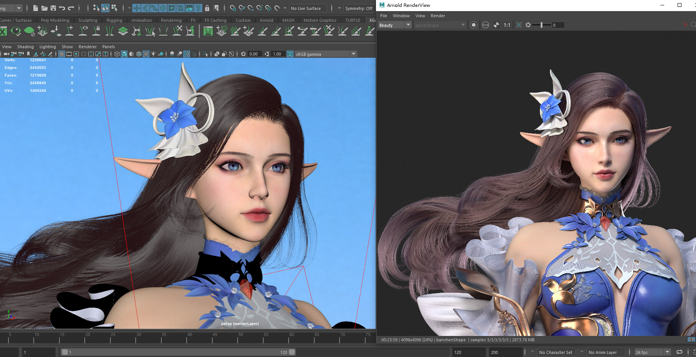Toggle the rendering selection mask clapperboard icon

(x=189, y=8)
